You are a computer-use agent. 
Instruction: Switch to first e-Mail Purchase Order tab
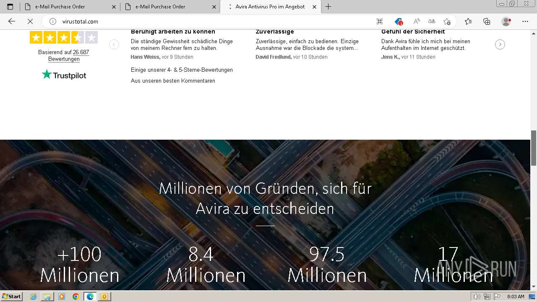click(70, 7)
